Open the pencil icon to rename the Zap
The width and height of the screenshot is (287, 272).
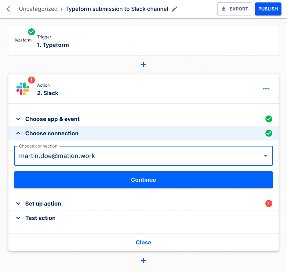click(x=174, y=9)
